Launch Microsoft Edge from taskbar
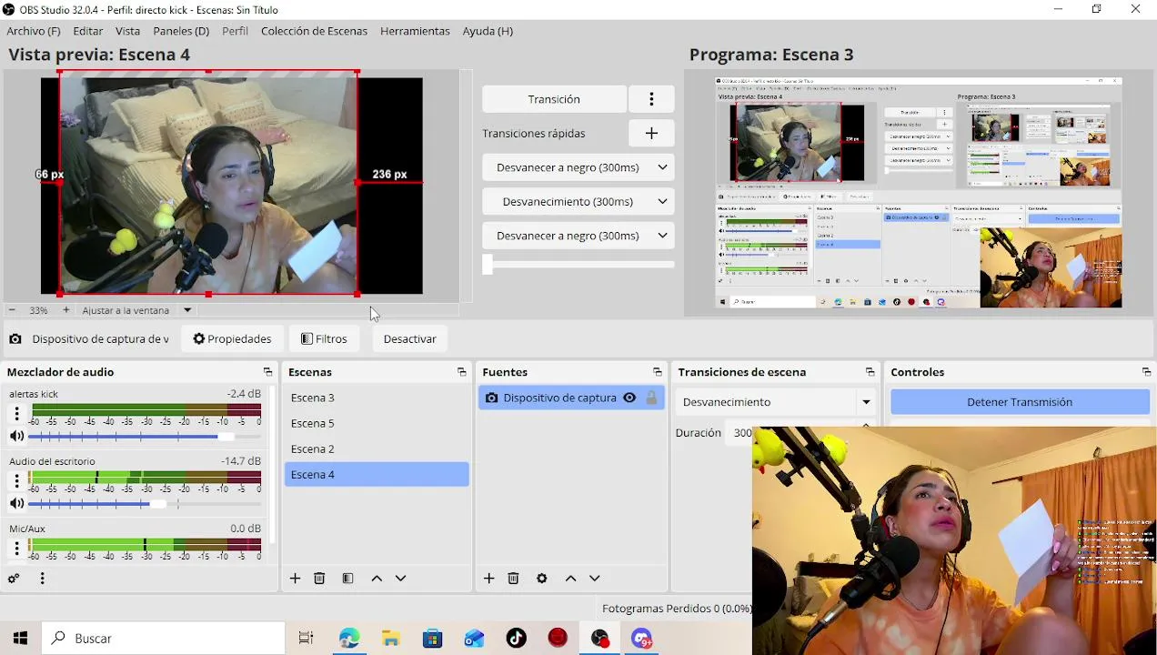Image resolution: width=1157 pixels, height=655 pixels. click(348, 639)
